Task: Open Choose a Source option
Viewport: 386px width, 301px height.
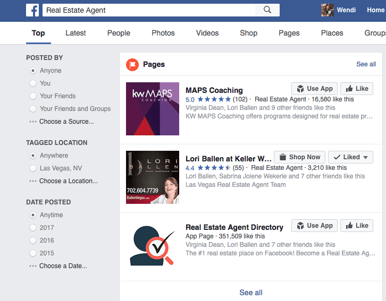Action: click(66, 122)
